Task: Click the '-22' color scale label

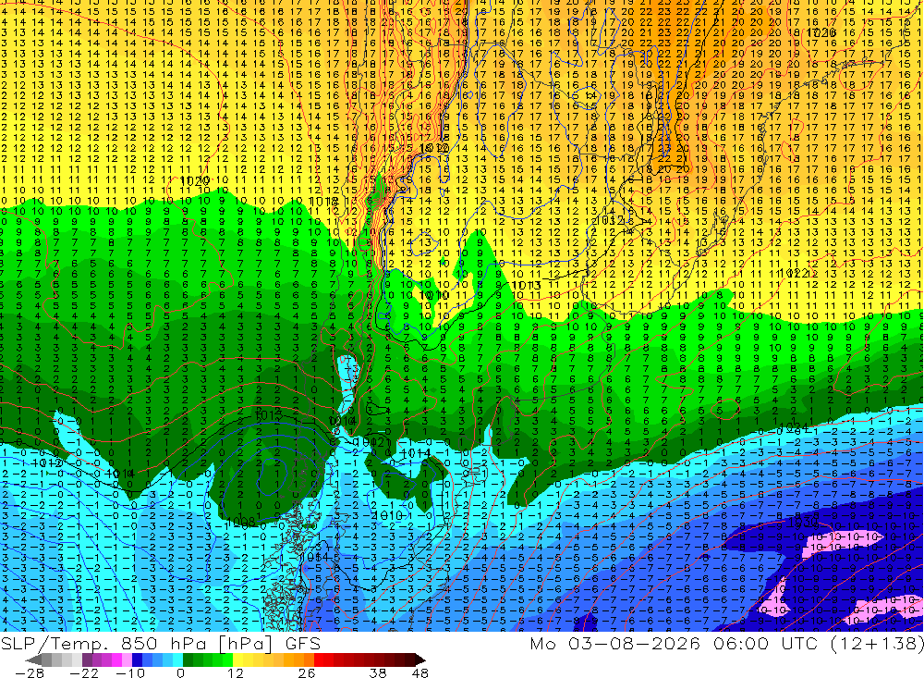Action: [x=84, y=672]
